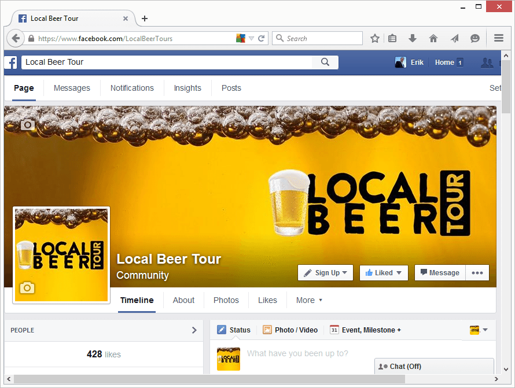
Task: Open the address bar history dropdown arrow
Action: pyautogui.click(x=251, y=38)
